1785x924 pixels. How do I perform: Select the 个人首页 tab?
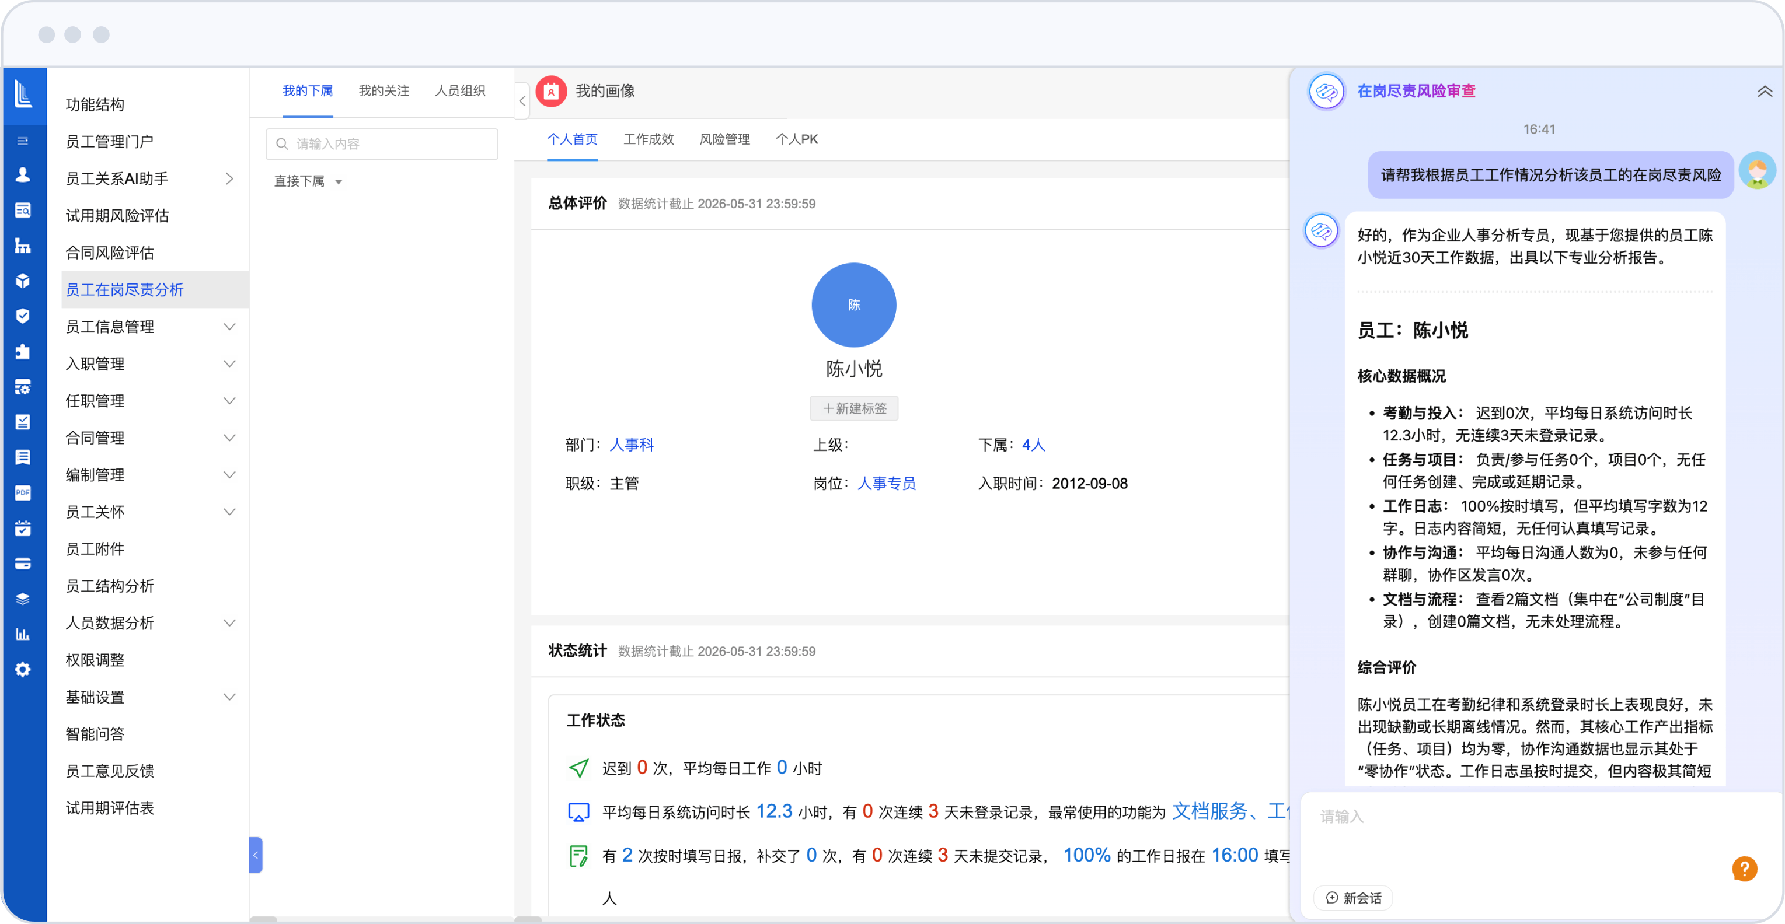573,139
